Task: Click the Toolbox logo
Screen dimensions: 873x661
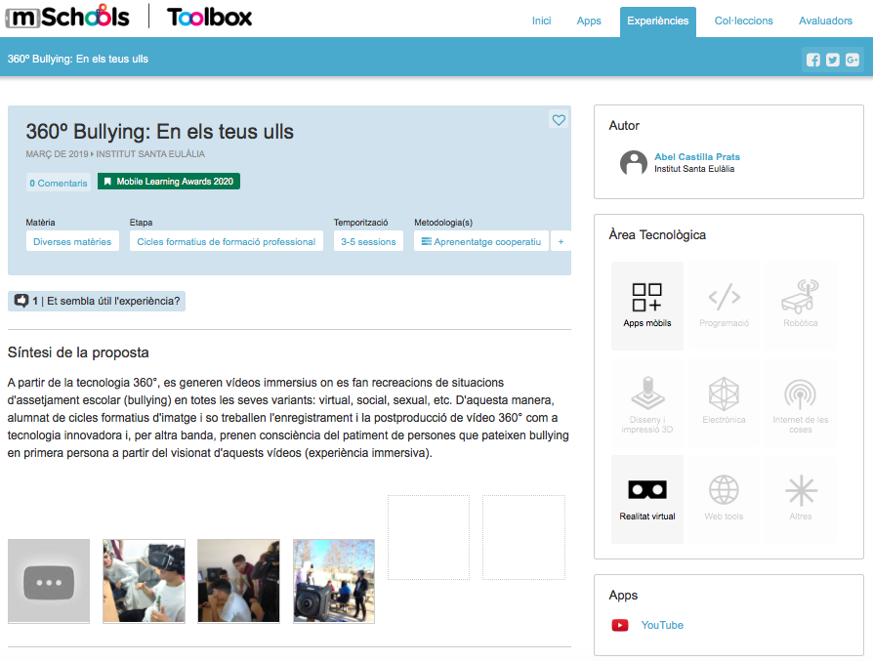Action: point(209,18)
